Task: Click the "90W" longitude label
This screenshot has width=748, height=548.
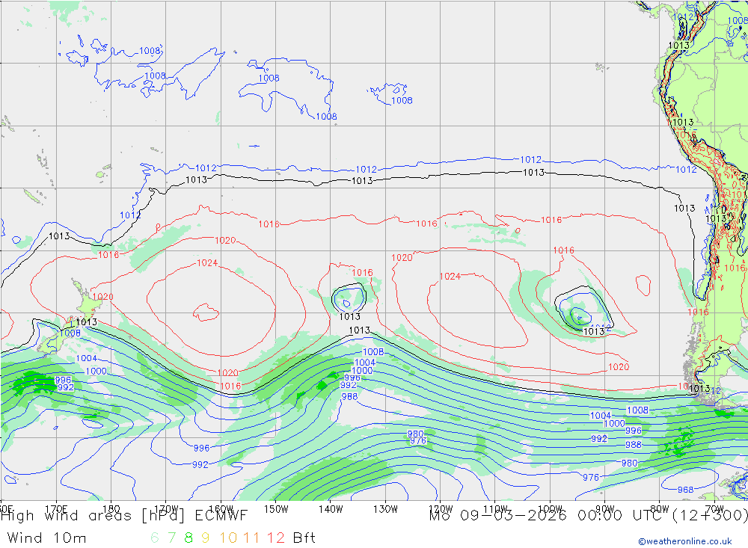Action: [605, 509]
